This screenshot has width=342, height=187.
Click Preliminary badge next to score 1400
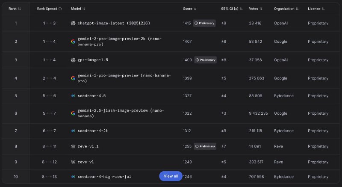206,60
